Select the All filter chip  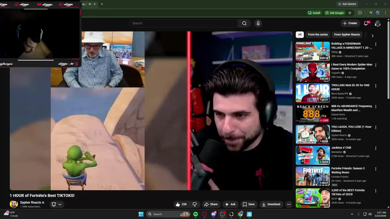coord(300,35)
